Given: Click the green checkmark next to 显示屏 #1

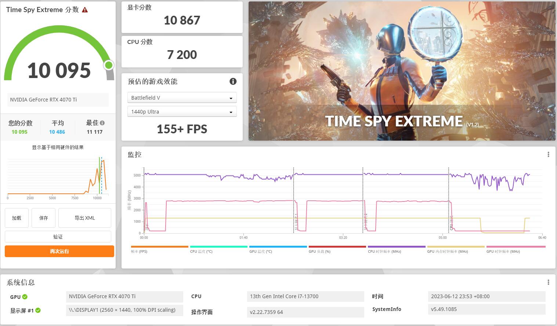Looking at the screenshot, I should pos(38,310).
